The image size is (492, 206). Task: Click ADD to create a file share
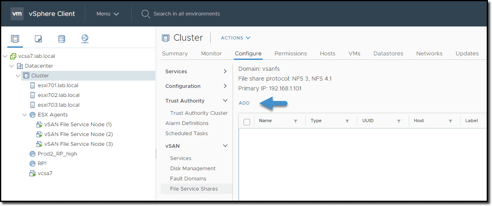pos(244,103)
